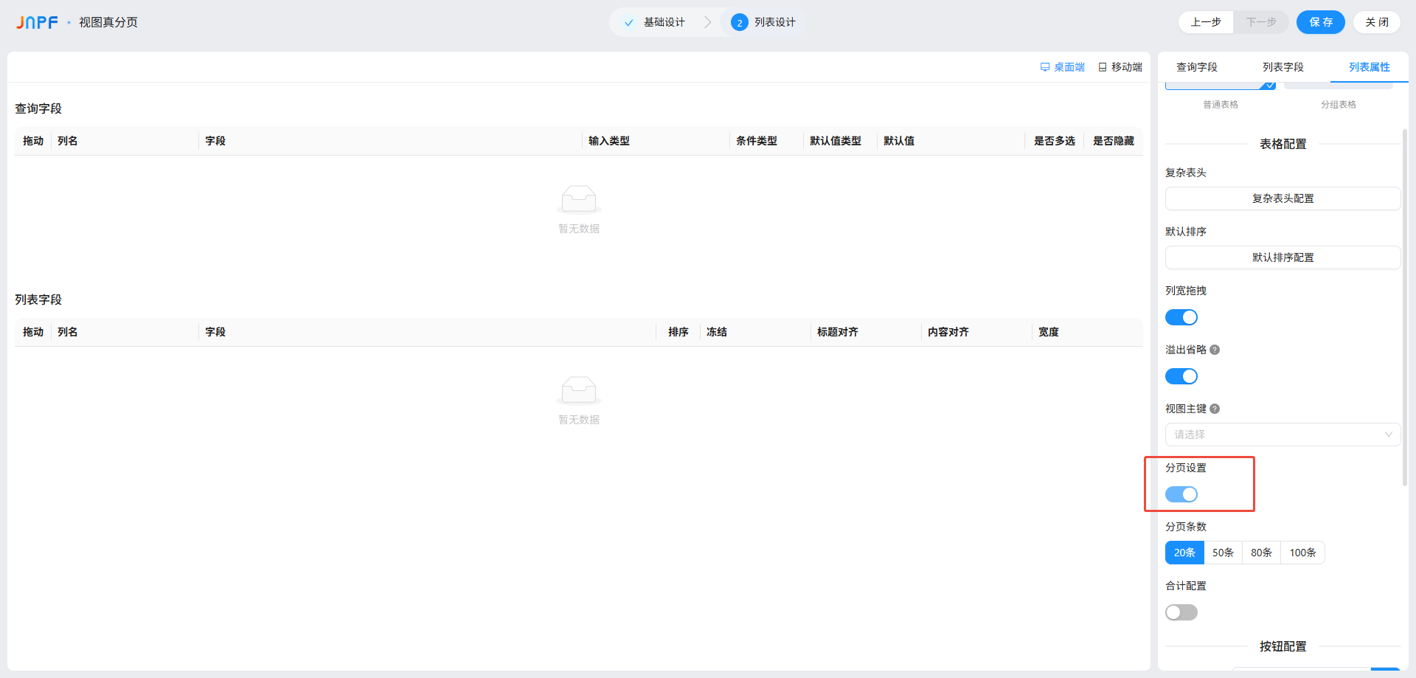The height and width of the screenshot is (678, 1416).
Task: Open the 列表字段 tab
Action: pos(1283,67)
